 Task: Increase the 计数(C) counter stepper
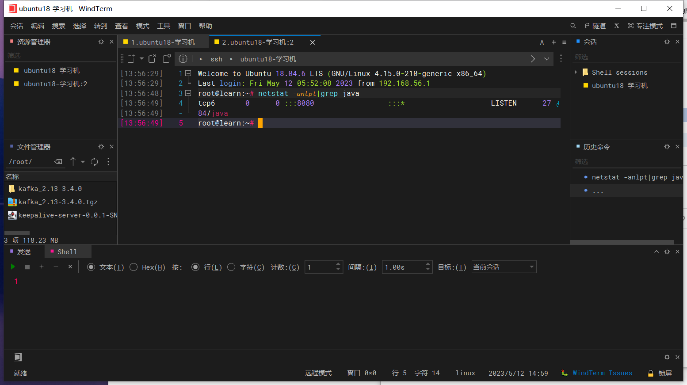tap(338, 264)
